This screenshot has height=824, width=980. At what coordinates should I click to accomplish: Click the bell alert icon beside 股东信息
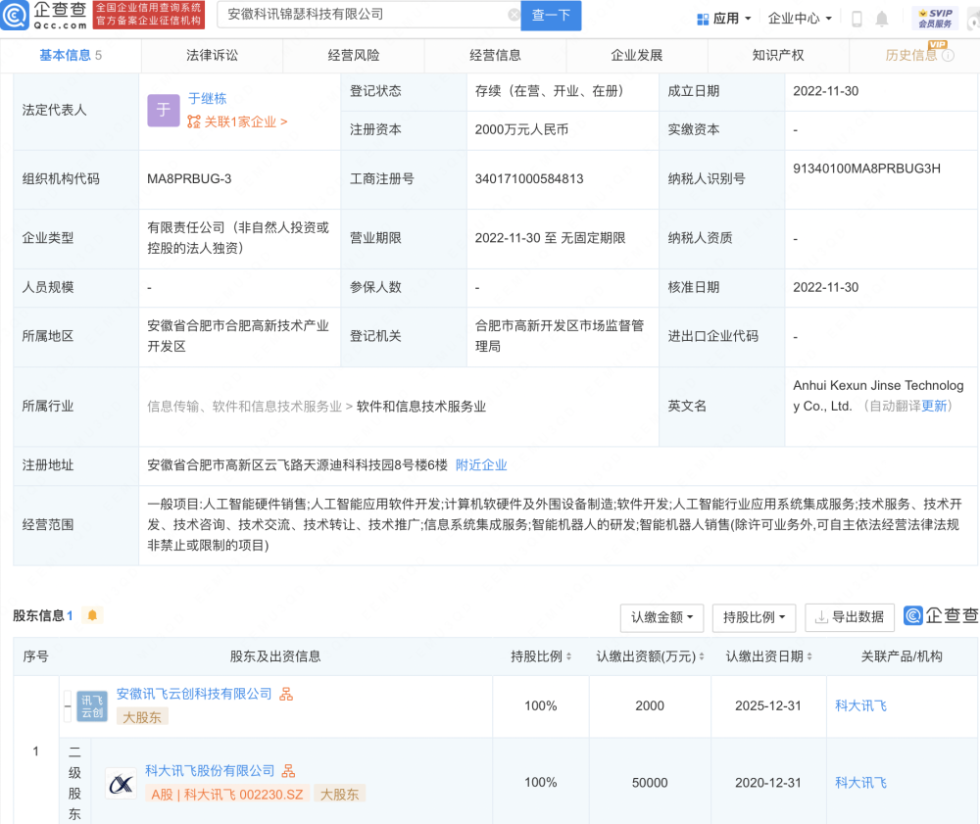tap(92, 615)
